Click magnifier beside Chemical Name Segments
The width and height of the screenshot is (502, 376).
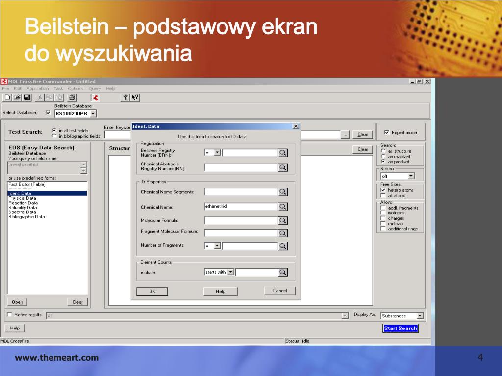[283, 192]
